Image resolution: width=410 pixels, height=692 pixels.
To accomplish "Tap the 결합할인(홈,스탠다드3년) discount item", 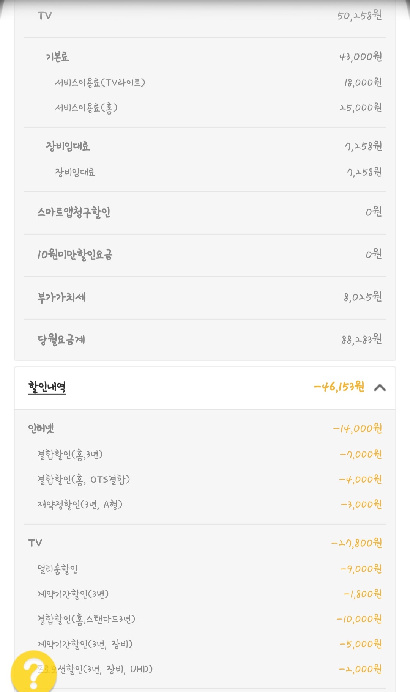I will point(87,620).
